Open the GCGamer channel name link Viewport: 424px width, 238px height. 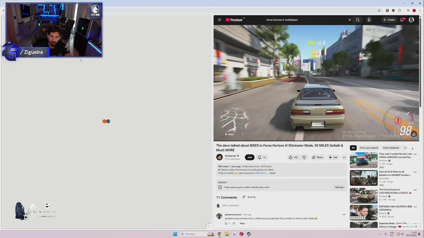click(x=231, y=156)
